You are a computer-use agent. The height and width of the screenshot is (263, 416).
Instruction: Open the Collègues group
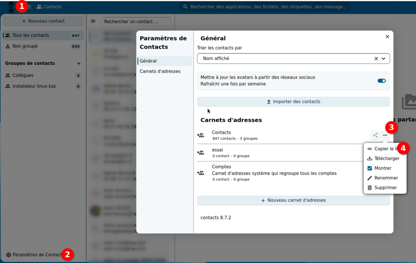click(x=43, y=75)
